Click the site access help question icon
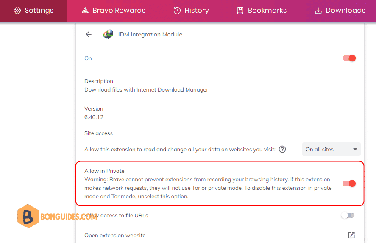 click(282, 150)
